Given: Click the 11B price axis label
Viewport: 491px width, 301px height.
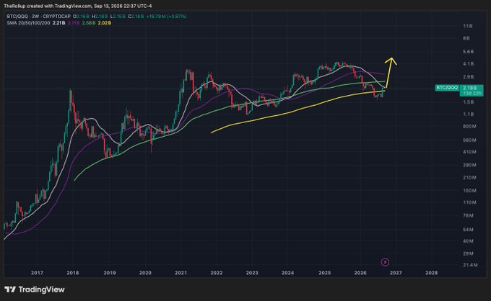Looking at the screenshot, I should (467, 26).
